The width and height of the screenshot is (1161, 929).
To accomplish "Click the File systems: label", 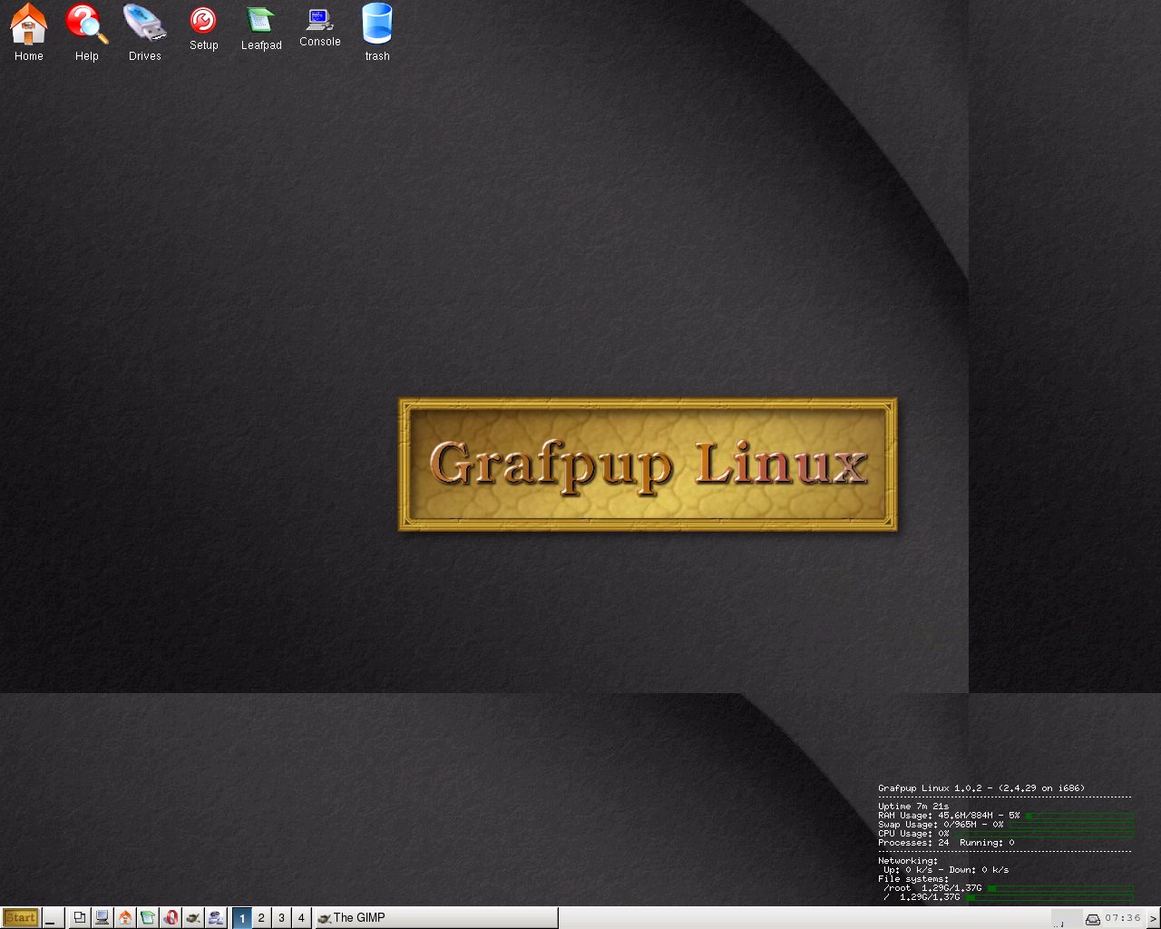I will 913,879.
